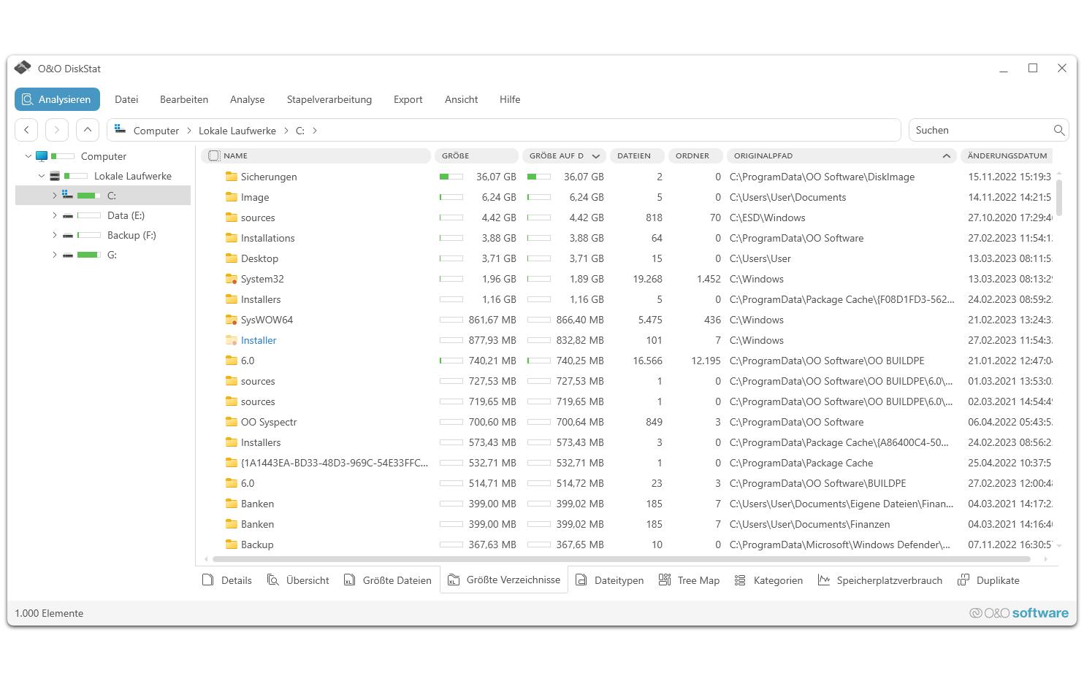This screenshot has width=1084, height=681.
Task: Switch to the Übersicht tab
Action: (x=298, y=580)
